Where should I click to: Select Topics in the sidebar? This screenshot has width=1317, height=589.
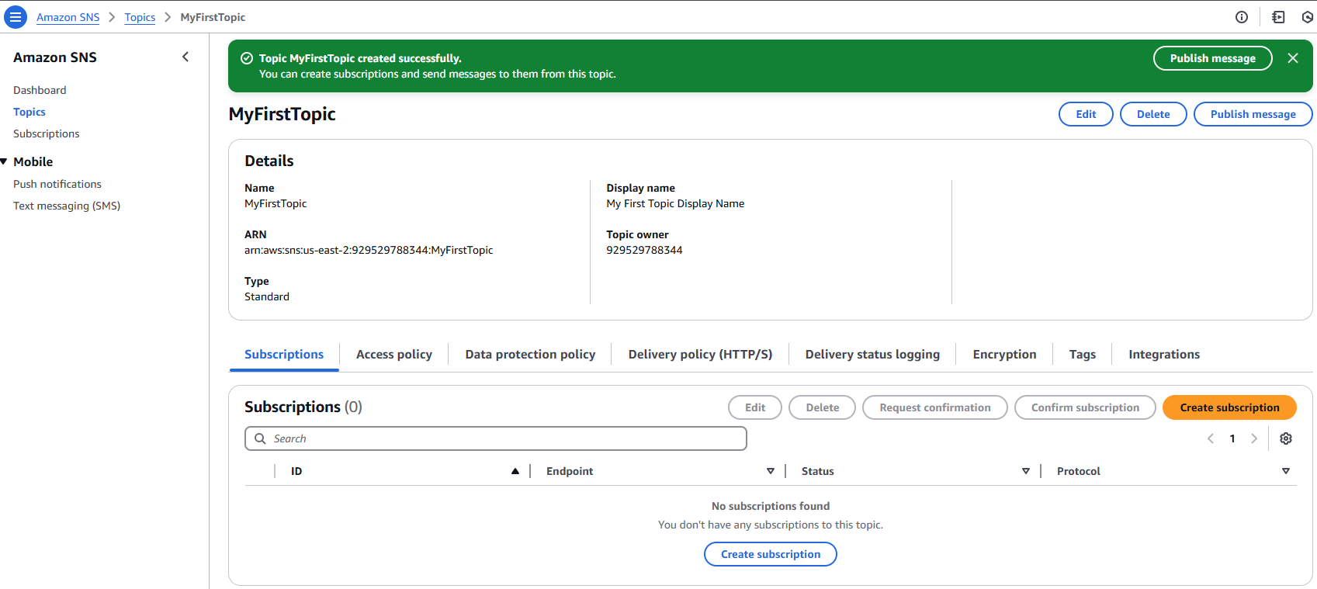pyautogui.click(x=29, y=112)
